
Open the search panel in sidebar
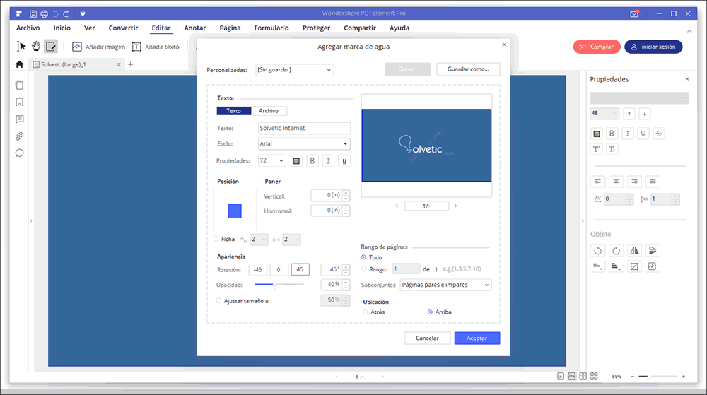coord(19,153)
